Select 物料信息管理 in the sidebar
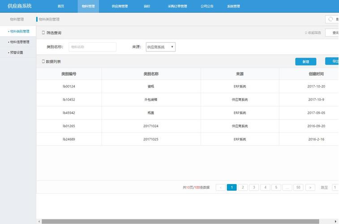339x224 pixels. tap(19, 42)
